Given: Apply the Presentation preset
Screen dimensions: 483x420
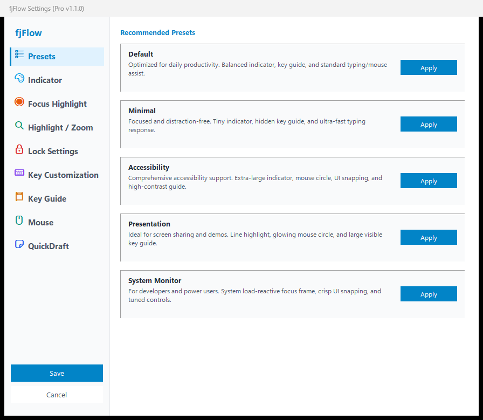Looking at the screenshot, I should (x=429, y=237).
